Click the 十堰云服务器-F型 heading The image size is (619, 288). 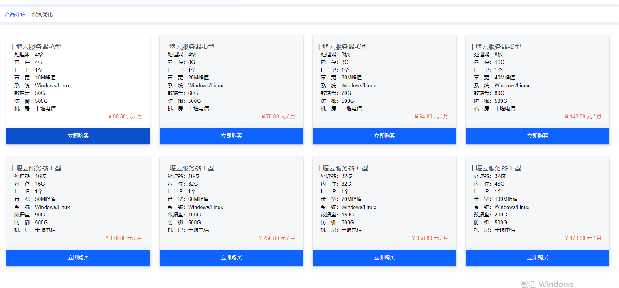[x=189, y=168]
